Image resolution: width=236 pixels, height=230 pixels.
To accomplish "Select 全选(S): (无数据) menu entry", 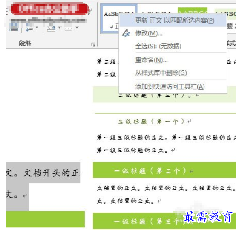I will click(173, 46).
